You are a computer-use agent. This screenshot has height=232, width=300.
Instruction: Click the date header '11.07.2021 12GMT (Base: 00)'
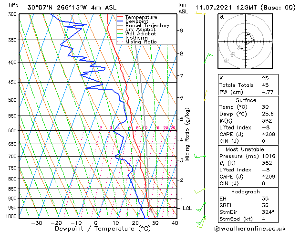(246, 8)
